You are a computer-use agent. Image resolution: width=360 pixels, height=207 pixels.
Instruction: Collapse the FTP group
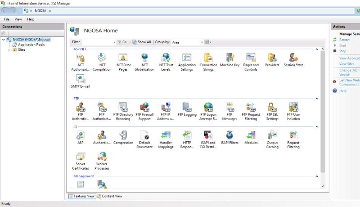pyautogui.click(x=317, y=99)
